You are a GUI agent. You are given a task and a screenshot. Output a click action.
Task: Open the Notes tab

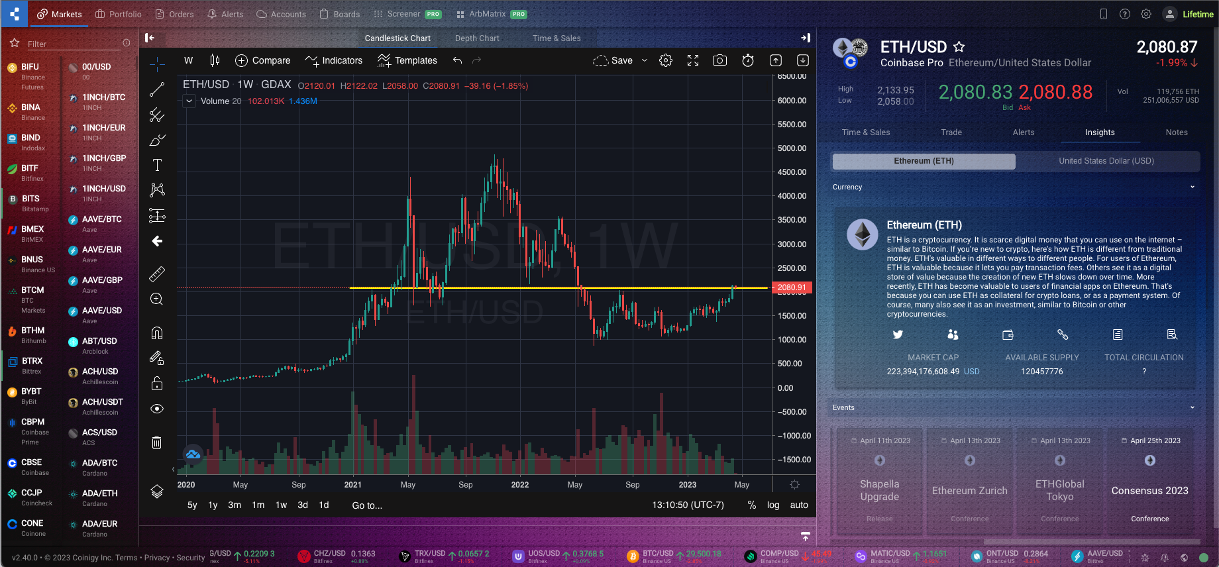coord(1177,132)
